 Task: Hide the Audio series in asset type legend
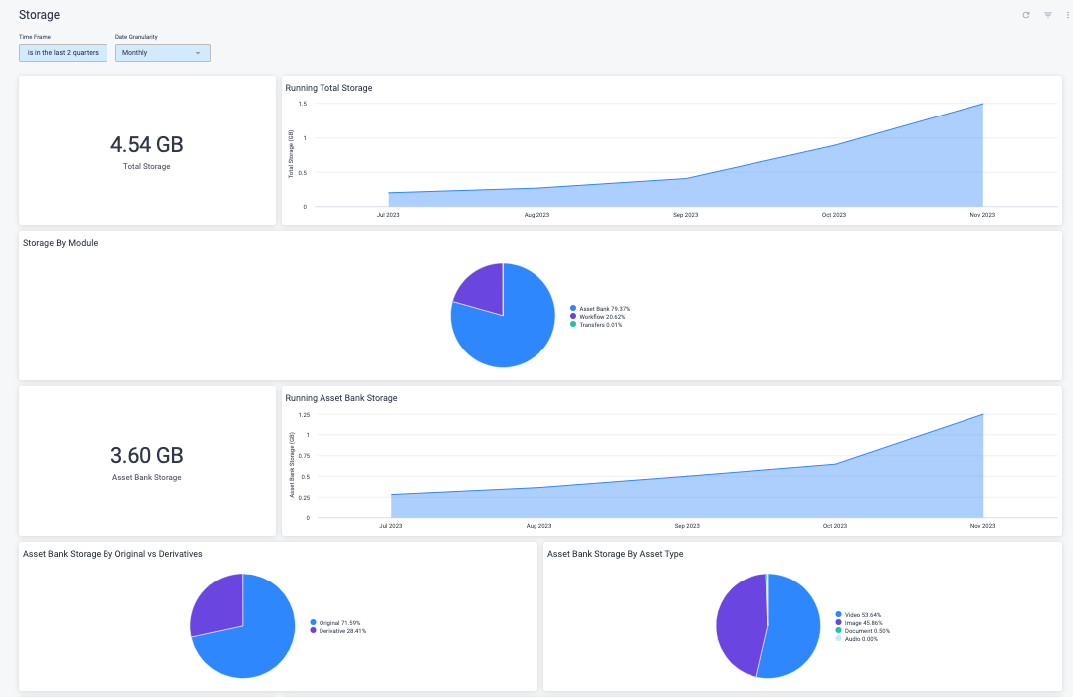[x=863, y=638]
